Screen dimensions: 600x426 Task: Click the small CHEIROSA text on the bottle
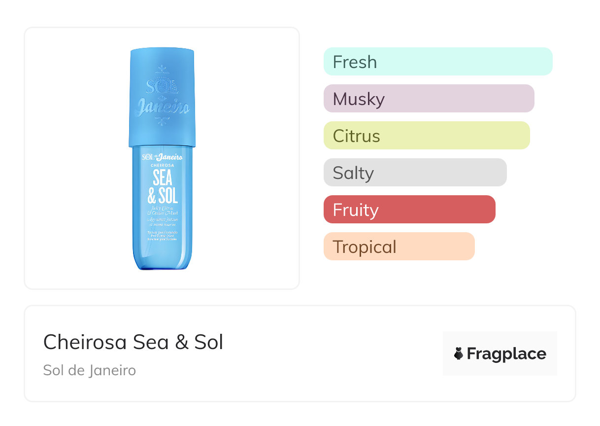(x=162, y=166)
